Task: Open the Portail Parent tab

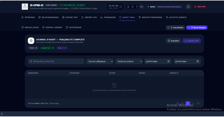Action: tap(52, 27)
